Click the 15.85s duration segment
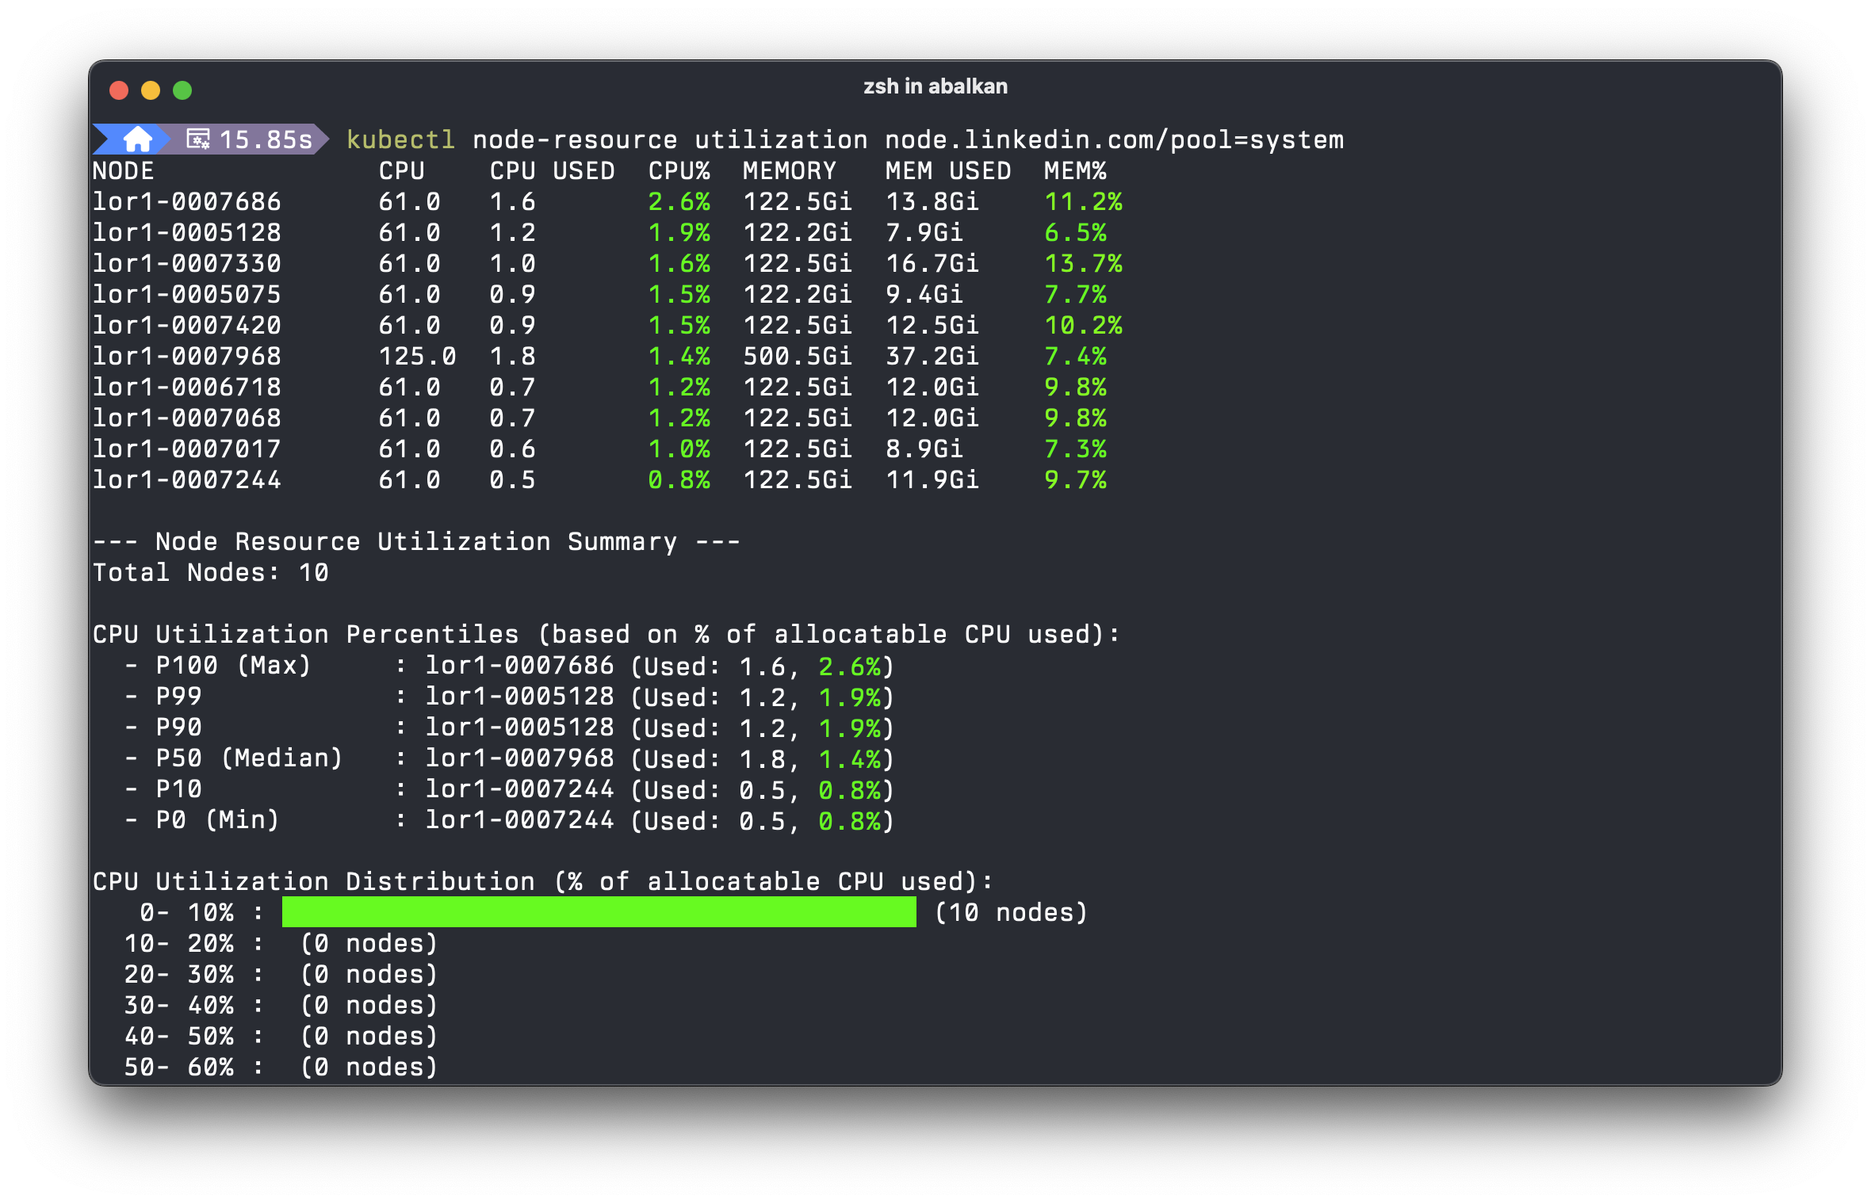The width and height of the screenshot is (1871, 1203). [x=266, y=140]
